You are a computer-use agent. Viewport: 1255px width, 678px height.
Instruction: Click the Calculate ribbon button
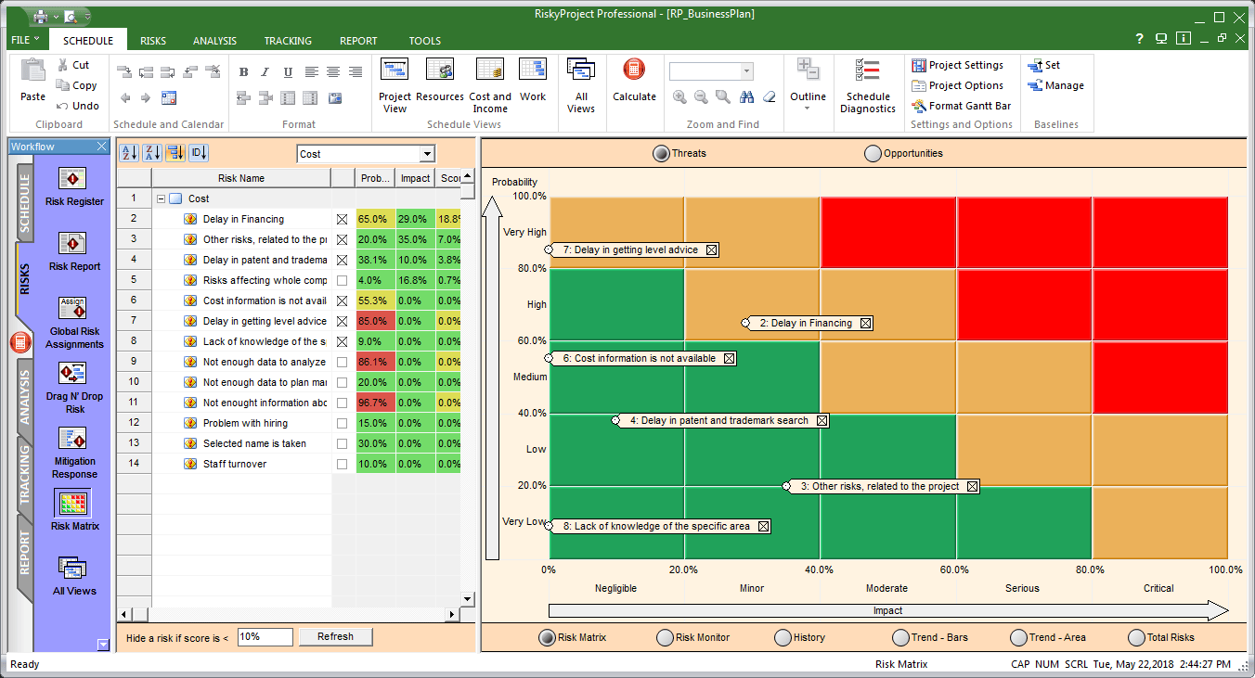tap(634, 80)
